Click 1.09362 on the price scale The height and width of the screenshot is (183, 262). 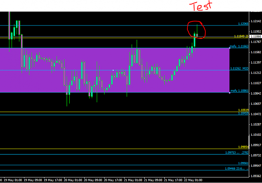[256, 176]
